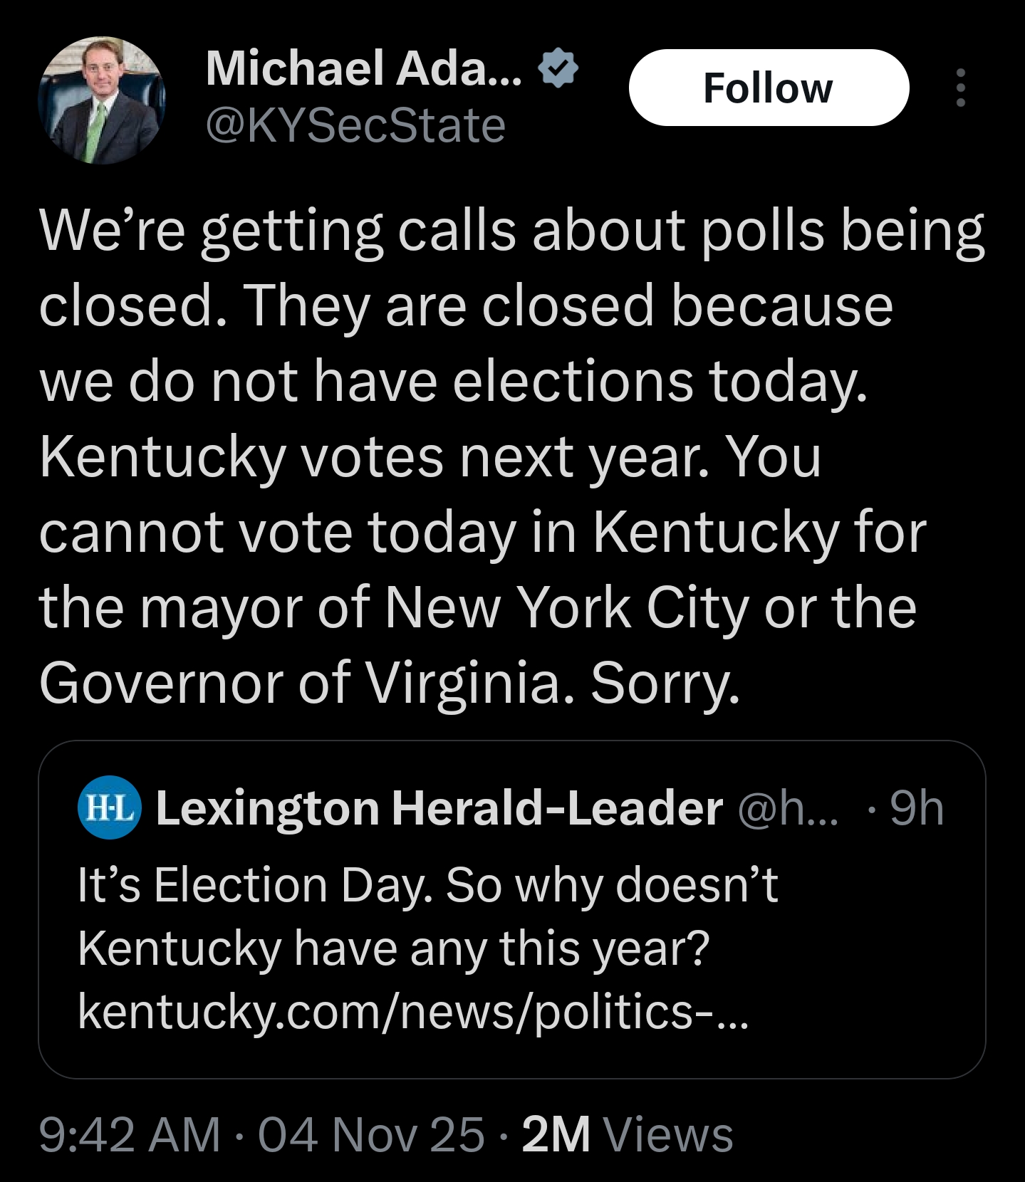Click the truncated @h... handle in quote

788,808
